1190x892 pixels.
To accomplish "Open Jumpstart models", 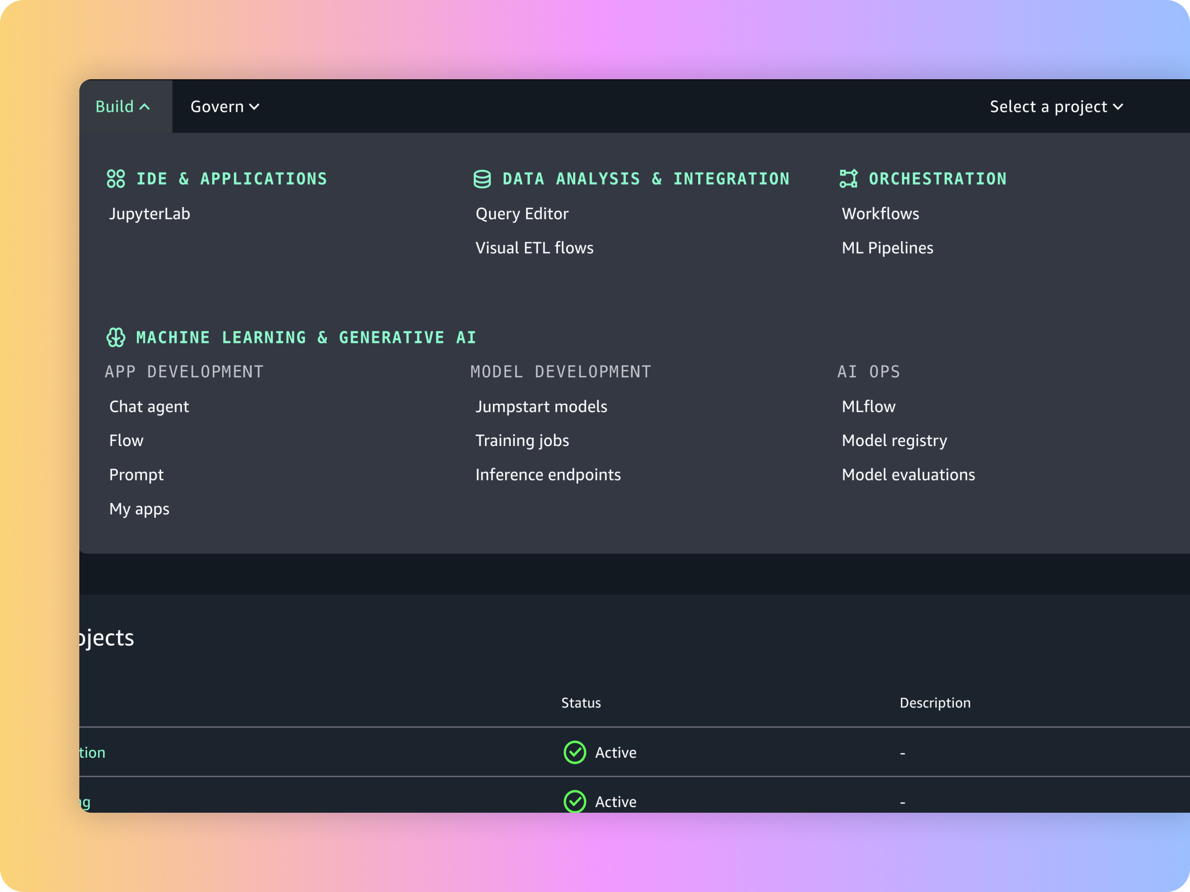I will click(541, 406).
